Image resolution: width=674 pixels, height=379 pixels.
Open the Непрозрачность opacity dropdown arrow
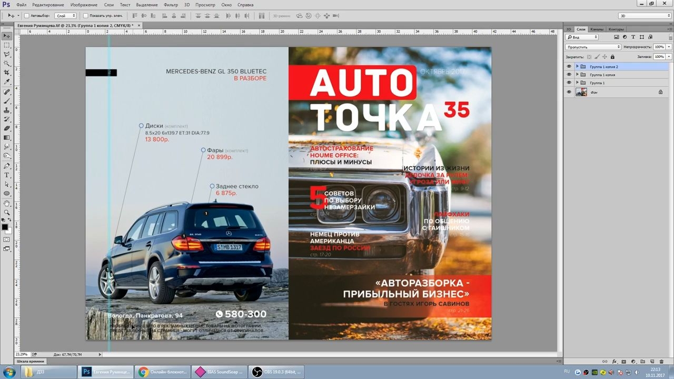click(x=669, y=47)
